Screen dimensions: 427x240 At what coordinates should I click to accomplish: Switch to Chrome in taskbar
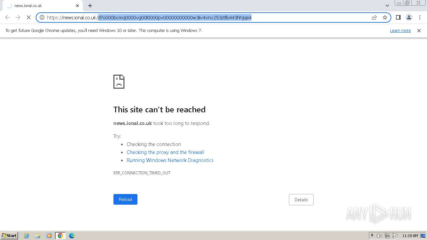point(60,236)
